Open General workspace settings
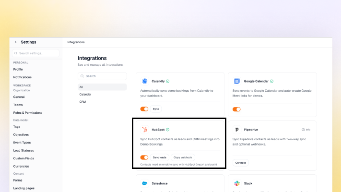Screen dimensions: 341x192 [x=19, y=97]
